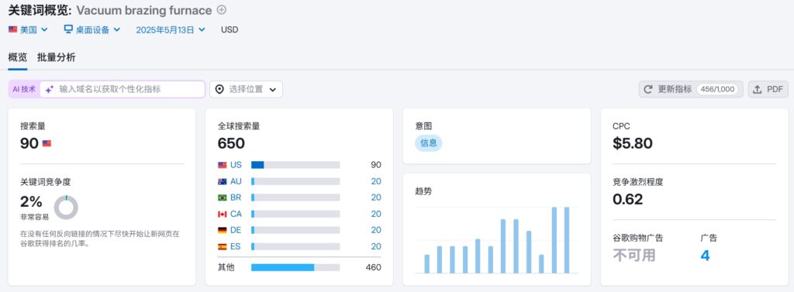Click the DE flag in the global volume list
The image size is (794, 292).
click(223, 230)
